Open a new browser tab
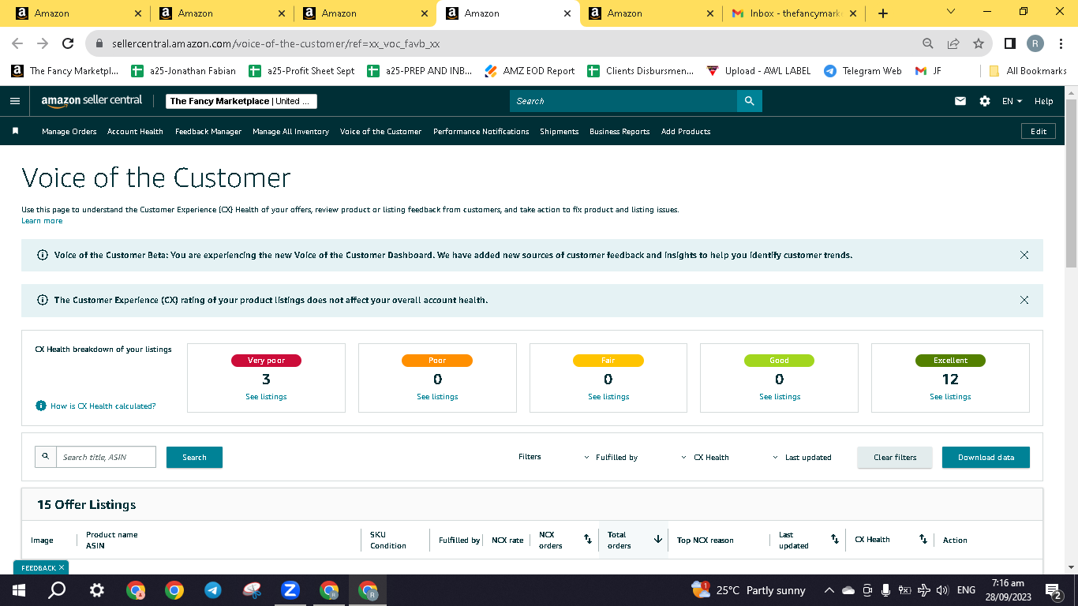 pos(883,13)
